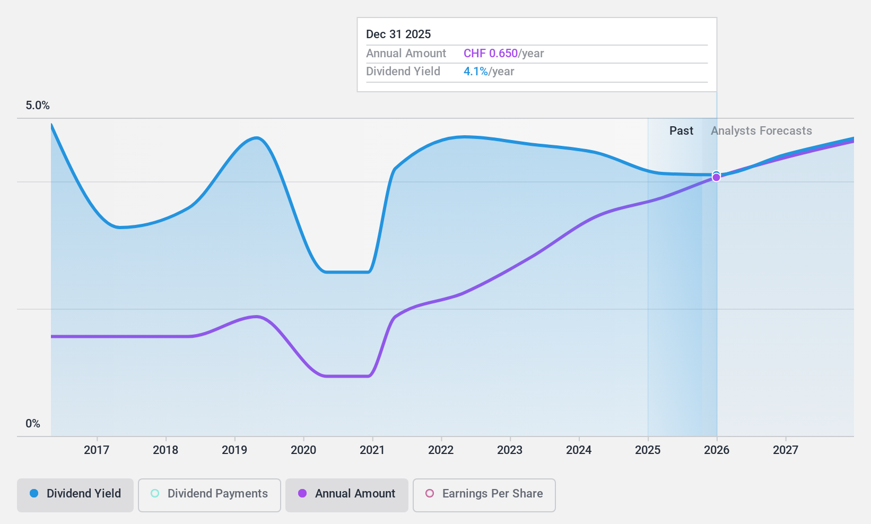Click the 5.0% y-axis label
Viewport: 871px width, 524px height.
pos(38,106)
